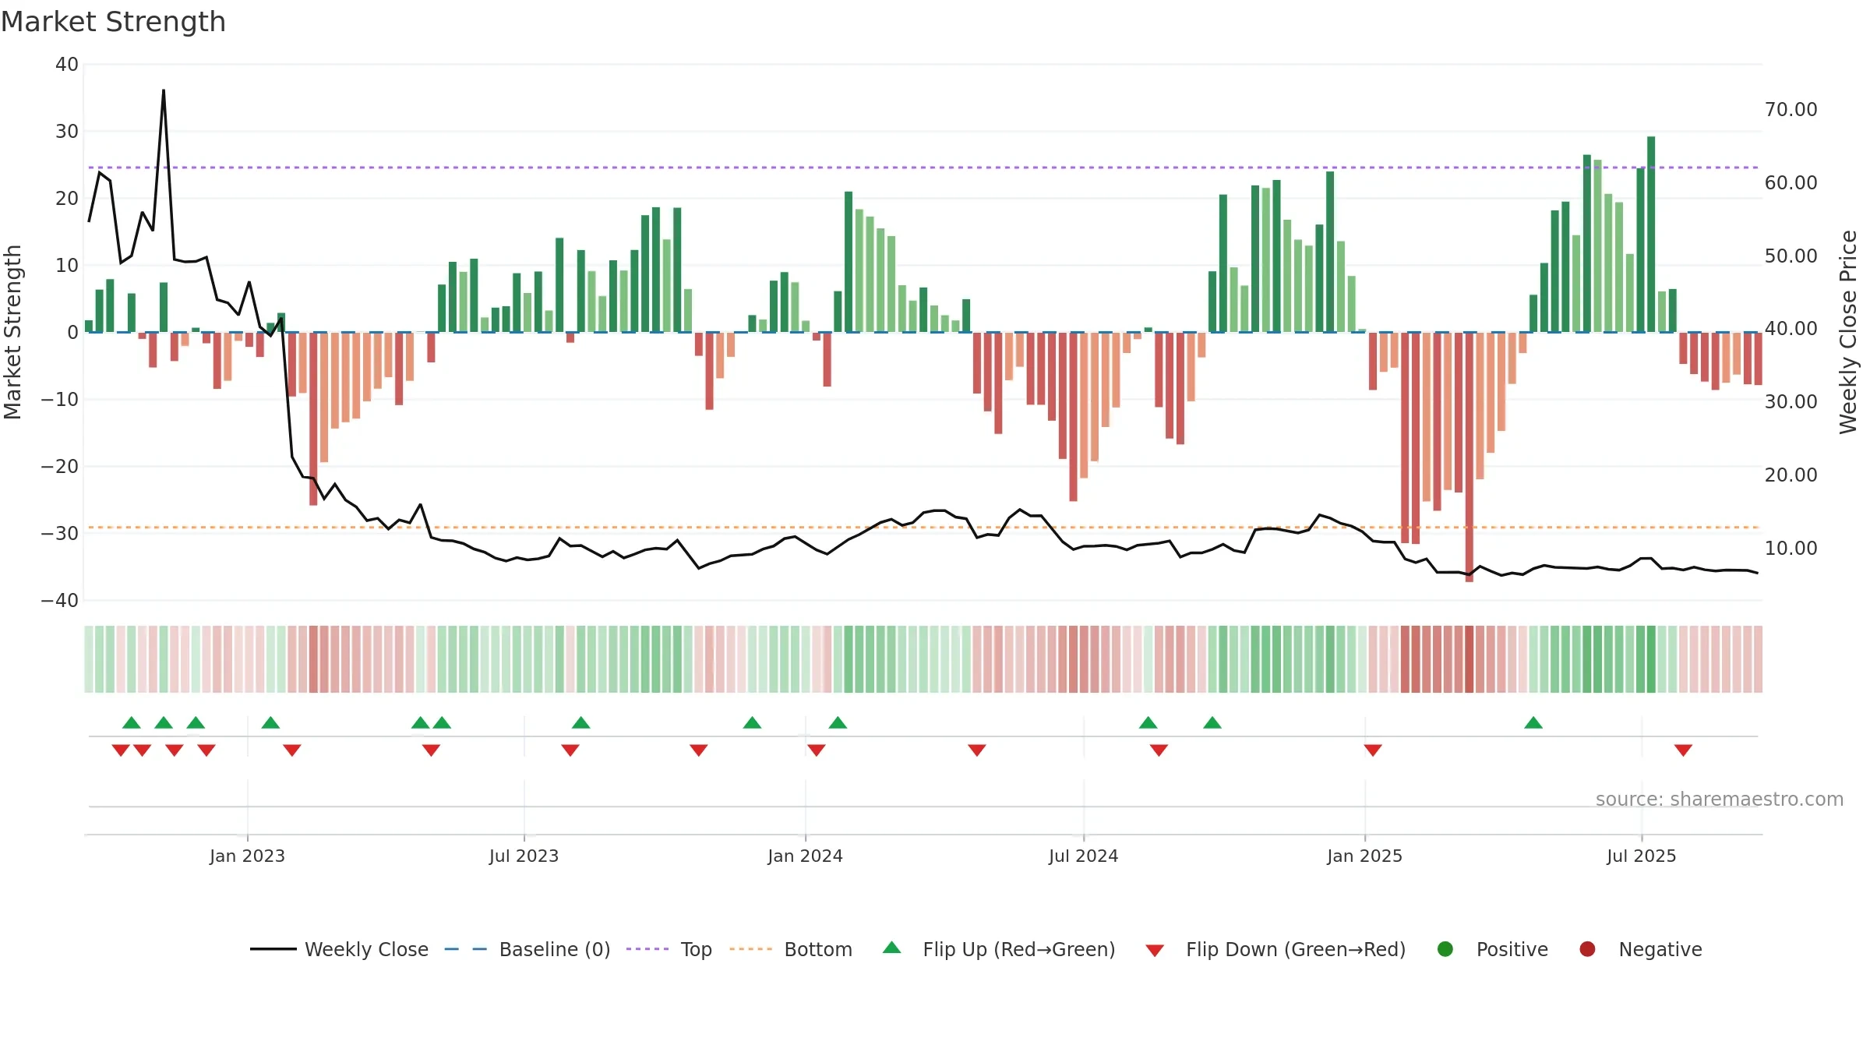
Task: Click the blue dashed Baseline legend symbol
Action: [465, 949]
